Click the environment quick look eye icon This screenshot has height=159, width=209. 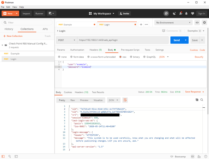[x=197, y=23]
